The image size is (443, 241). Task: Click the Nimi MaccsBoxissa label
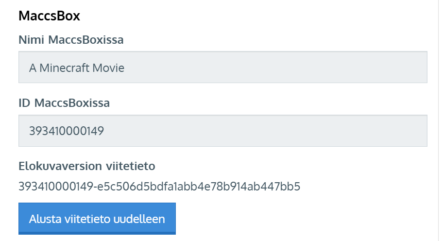[71, 40]
